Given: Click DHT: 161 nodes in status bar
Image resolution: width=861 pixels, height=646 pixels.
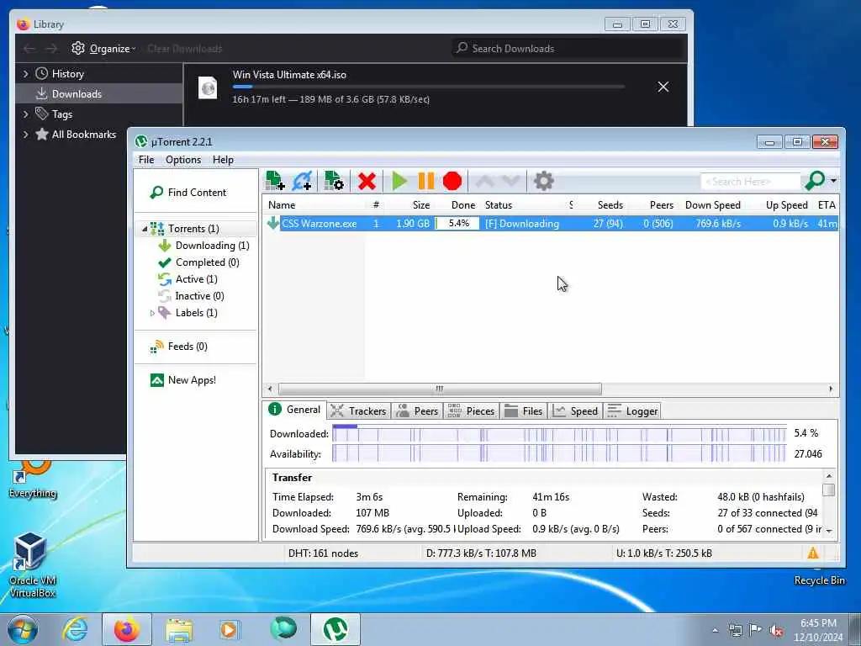Looking at the screenshot, I should (323, 553).
